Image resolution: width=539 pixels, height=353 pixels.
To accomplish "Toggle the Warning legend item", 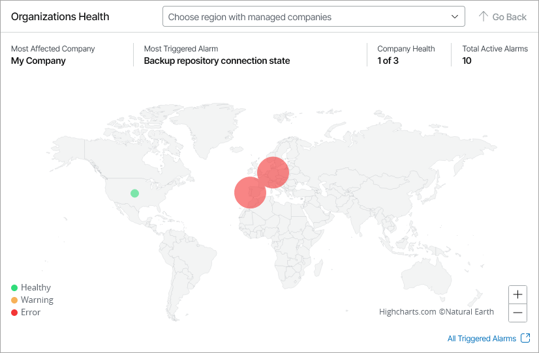I will (37, 300).
